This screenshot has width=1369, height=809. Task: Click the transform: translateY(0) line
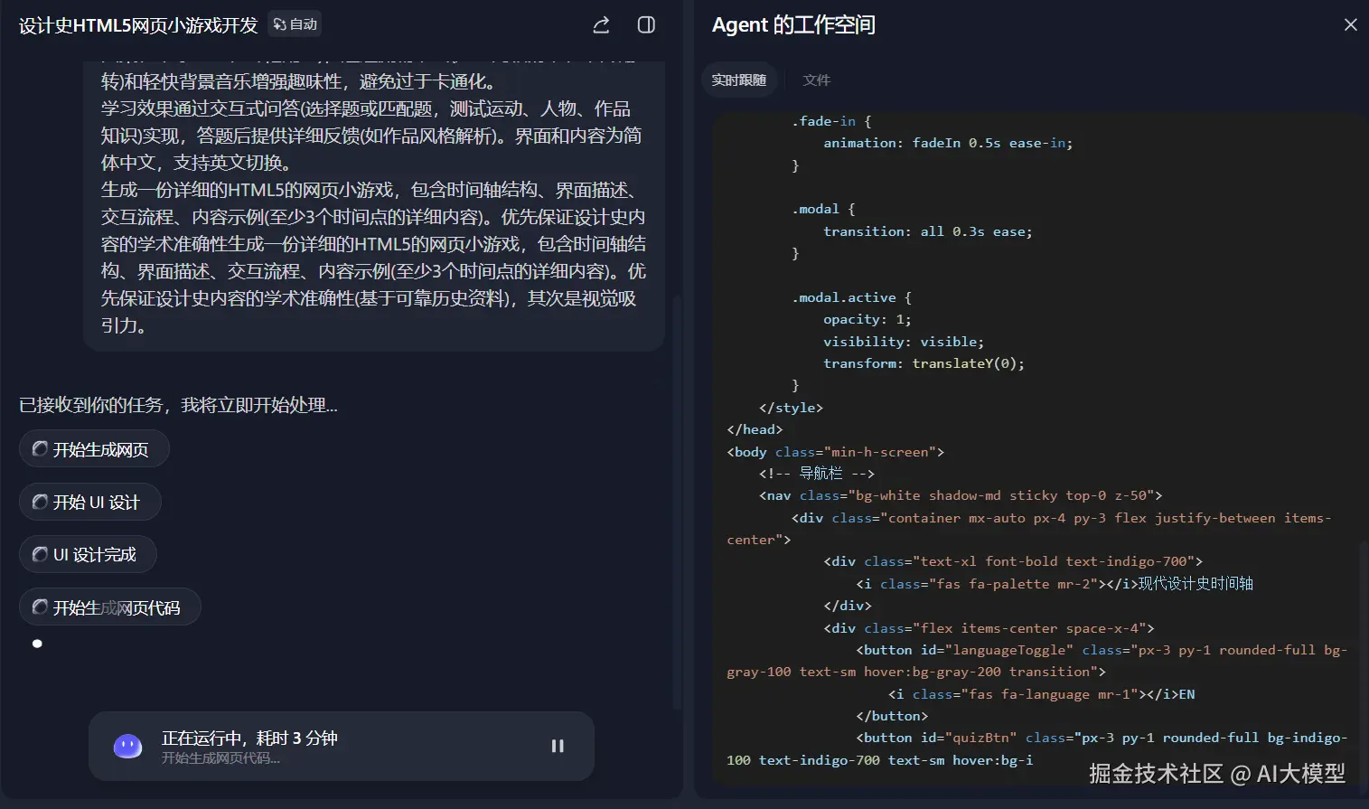click(x=924, y=363)
